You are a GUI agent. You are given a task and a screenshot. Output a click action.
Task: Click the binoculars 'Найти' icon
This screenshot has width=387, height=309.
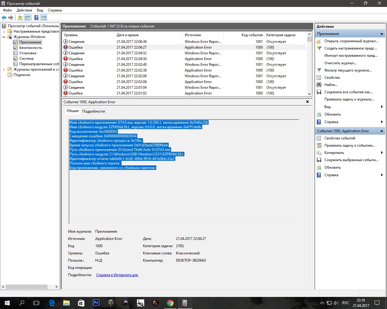(319, 85)
